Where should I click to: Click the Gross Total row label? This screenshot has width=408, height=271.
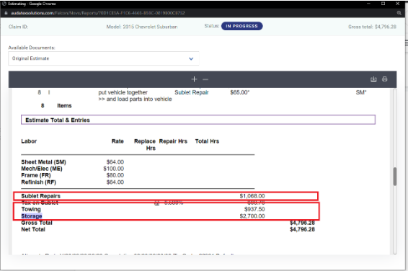coord(37,223)
